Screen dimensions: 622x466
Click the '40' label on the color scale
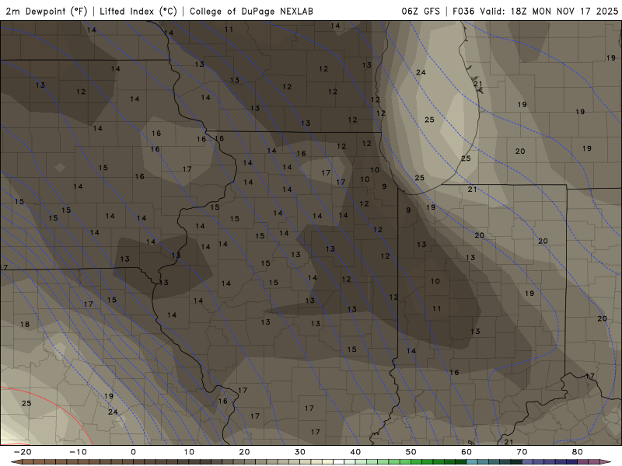[355, 452]
